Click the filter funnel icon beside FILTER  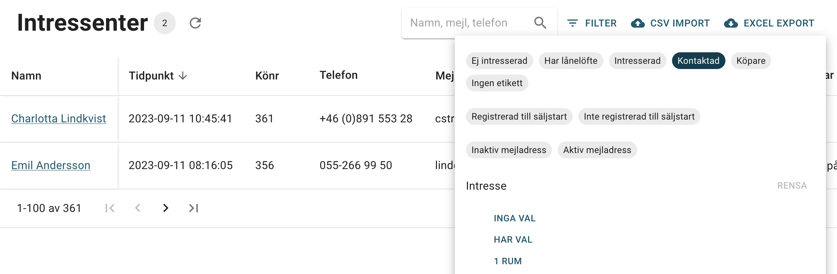[573, 22]
